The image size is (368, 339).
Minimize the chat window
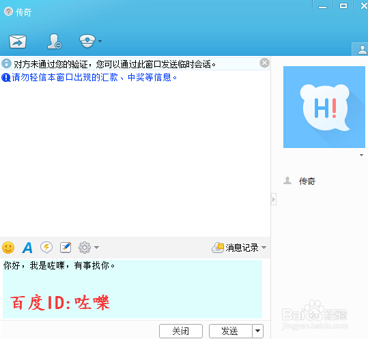point(322,7)
